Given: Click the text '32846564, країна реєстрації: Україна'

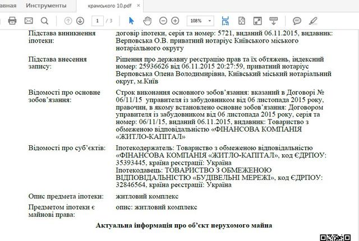Looking at the screenshot, I should point(173,185).
